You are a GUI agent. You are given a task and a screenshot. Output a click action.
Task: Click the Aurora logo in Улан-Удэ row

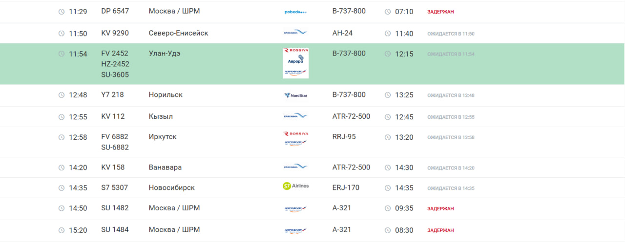pos(295,61)
